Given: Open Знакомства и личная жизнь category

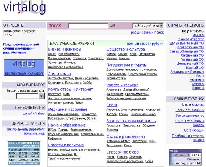Looking at the screenshot, I should point(131,121).
